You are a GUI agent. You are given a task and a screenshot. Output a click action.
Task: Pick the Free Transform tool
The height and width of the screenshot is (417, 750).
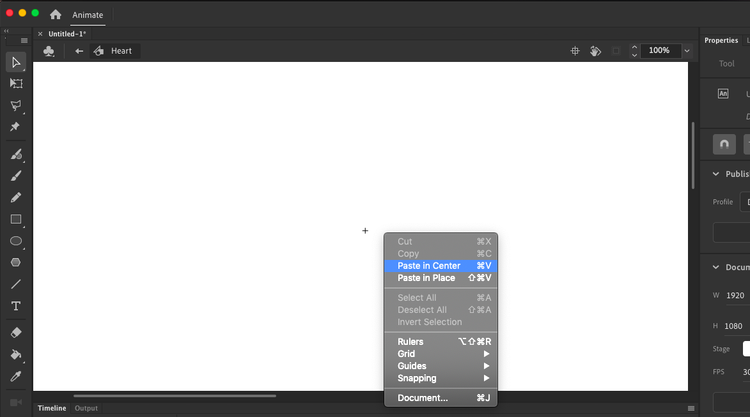click(x=16, y=83)
